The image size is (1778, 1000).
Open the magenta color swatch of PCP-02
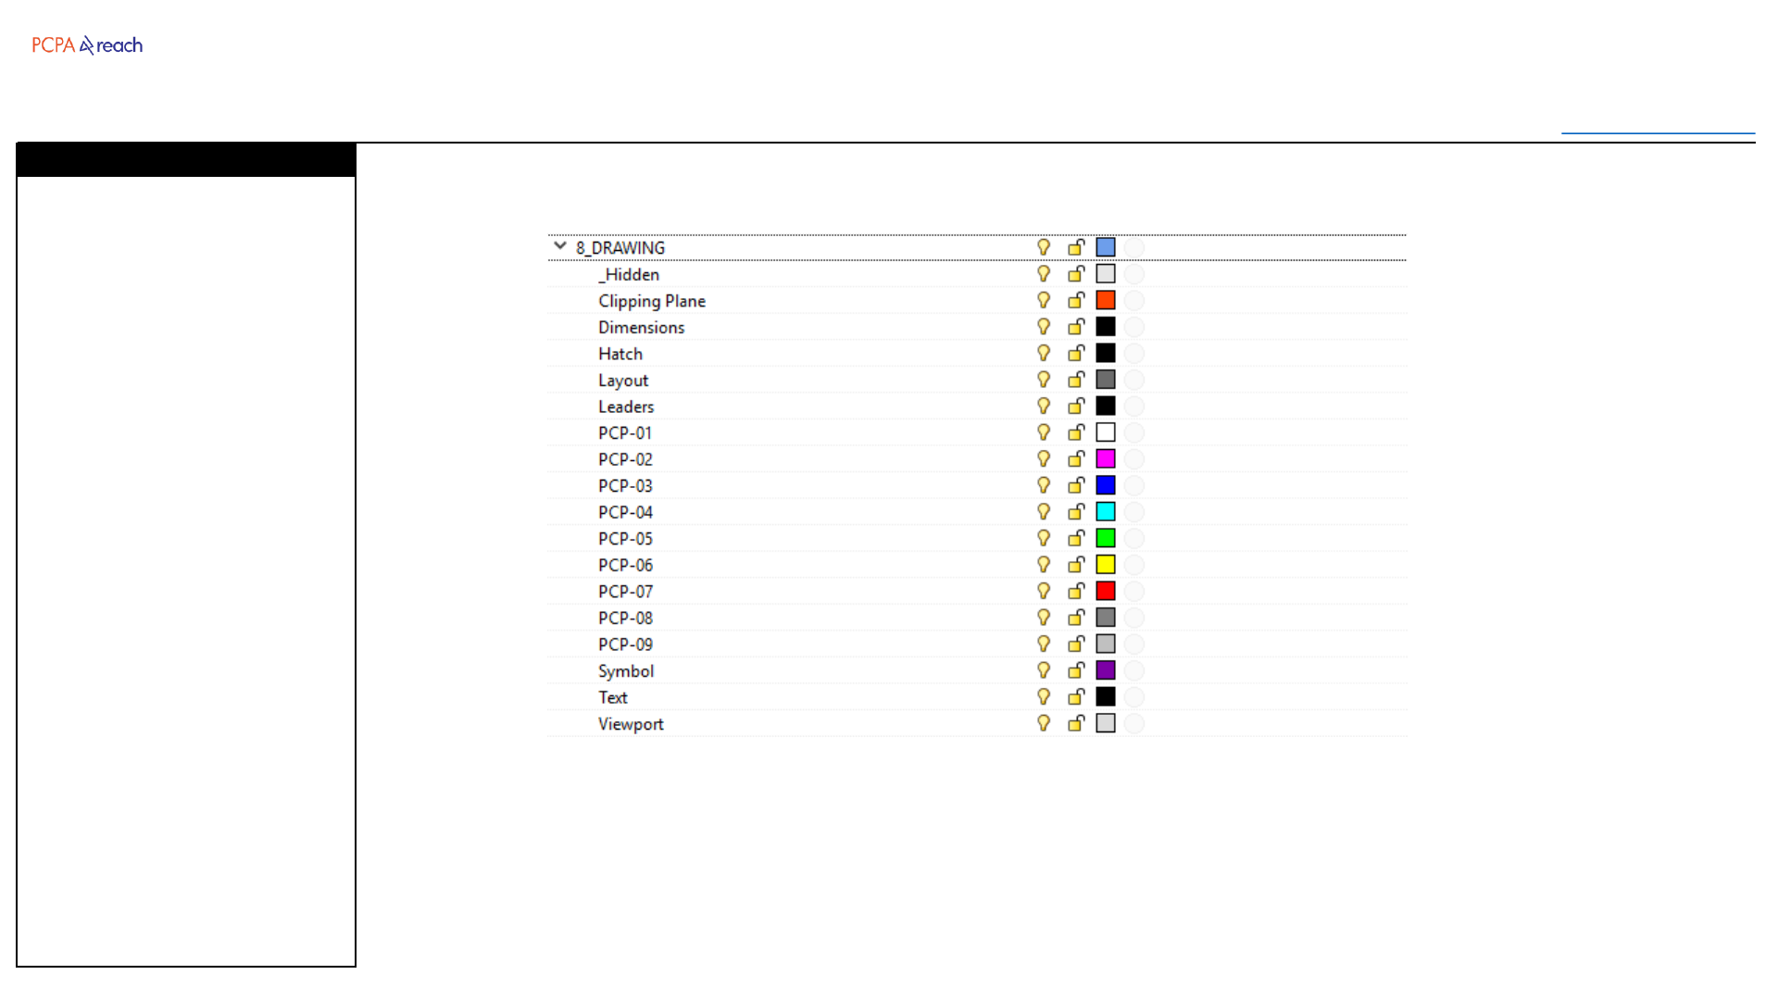tap(1106, 458)
